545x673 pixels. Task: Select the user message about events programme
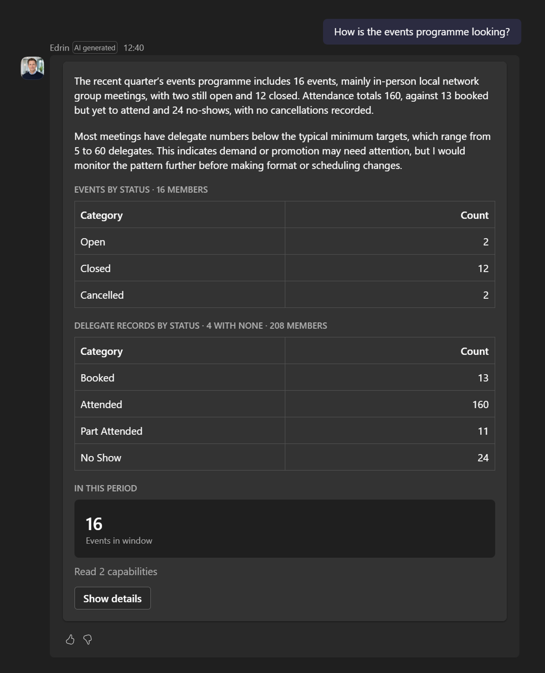coord(422,32)
